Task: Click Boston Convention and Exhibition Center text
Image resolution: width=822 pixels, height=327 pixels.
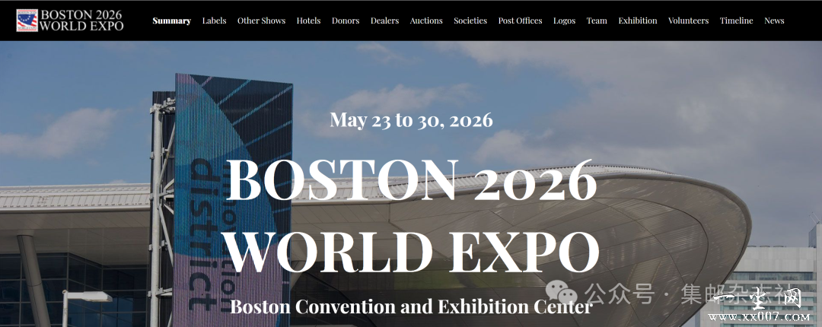Action: [x=411, y=306]
